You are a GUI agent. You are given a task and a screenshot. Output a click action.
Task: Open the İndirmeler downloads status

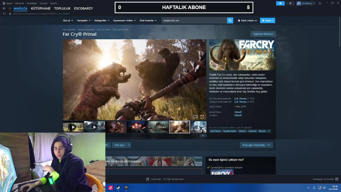pyautogui.click(x=165, y=179)
